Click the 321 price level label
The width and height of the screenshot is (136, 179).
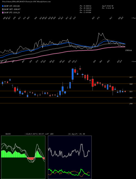click(131, 92)
